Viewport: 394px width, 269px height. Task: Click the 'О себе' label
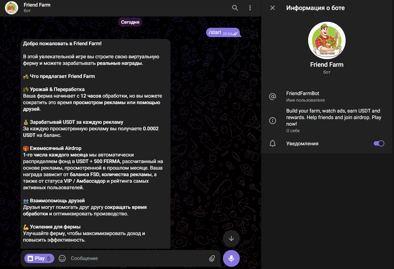click(293, 131)
